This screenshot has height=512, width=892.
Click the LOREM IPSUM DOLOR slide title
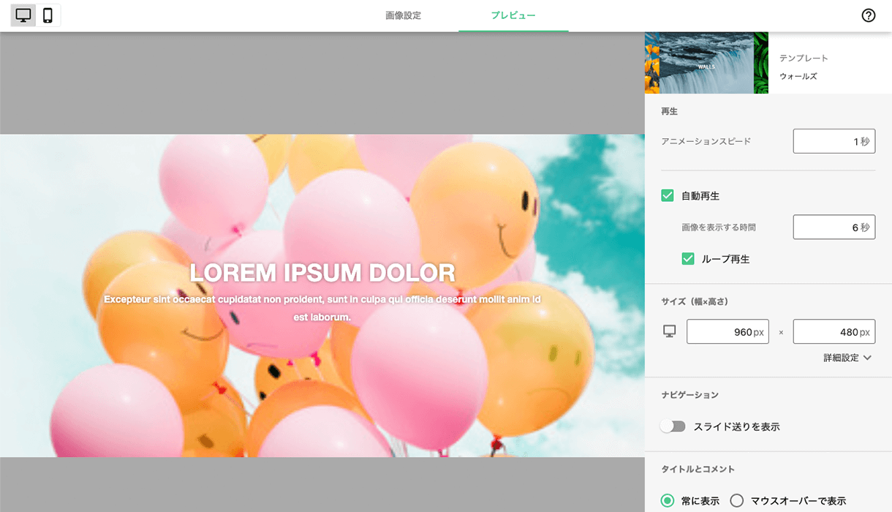click(x=322, y=273)
